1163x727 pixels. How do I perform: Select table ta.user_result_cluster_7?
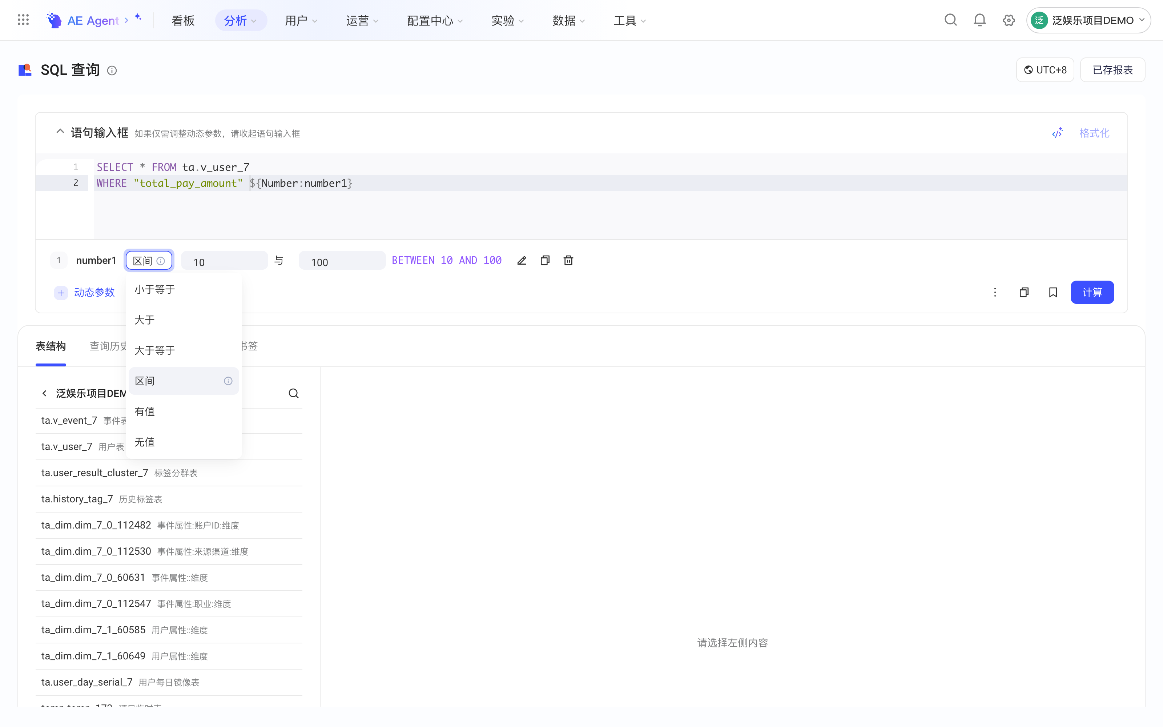click(x=169, y=473)
